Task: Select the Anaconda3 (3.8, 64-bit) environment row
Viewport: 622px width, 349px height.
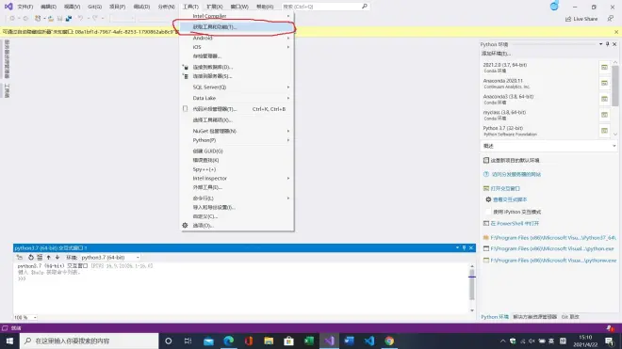Action: tap(539, 99)
